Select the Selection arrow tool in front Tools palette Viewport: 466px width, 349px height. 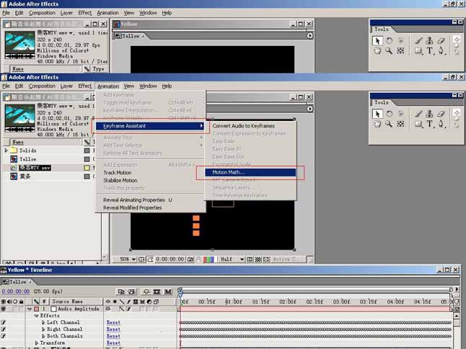[x=377, y=114]
